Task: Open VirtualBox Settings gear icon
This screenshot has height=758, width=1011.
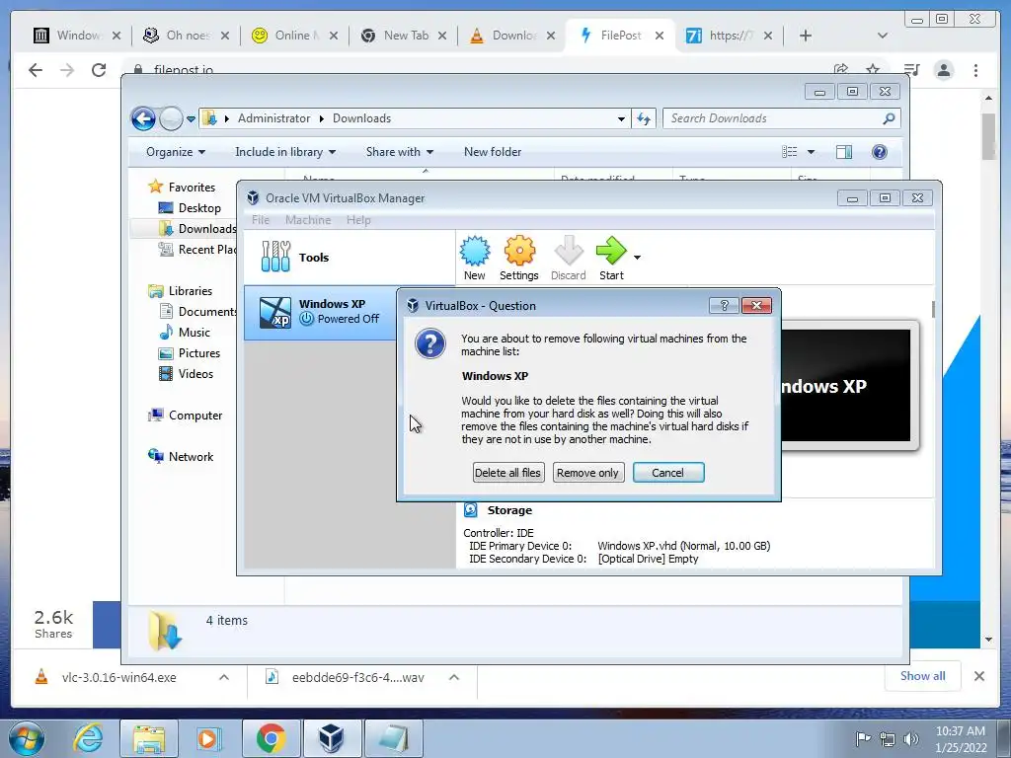Action: (519, 258)
